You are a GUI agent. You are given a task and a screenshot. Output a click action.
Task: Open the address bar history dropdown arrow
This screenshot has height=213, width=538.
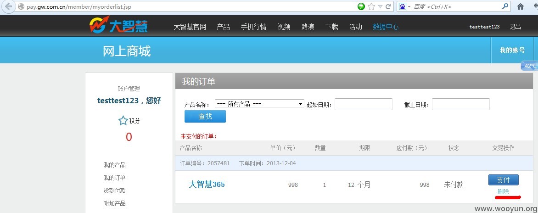380,6
